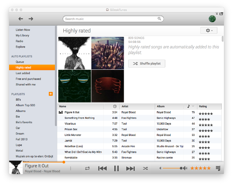Select the Highly rated playlist

(x=32, y=67)
